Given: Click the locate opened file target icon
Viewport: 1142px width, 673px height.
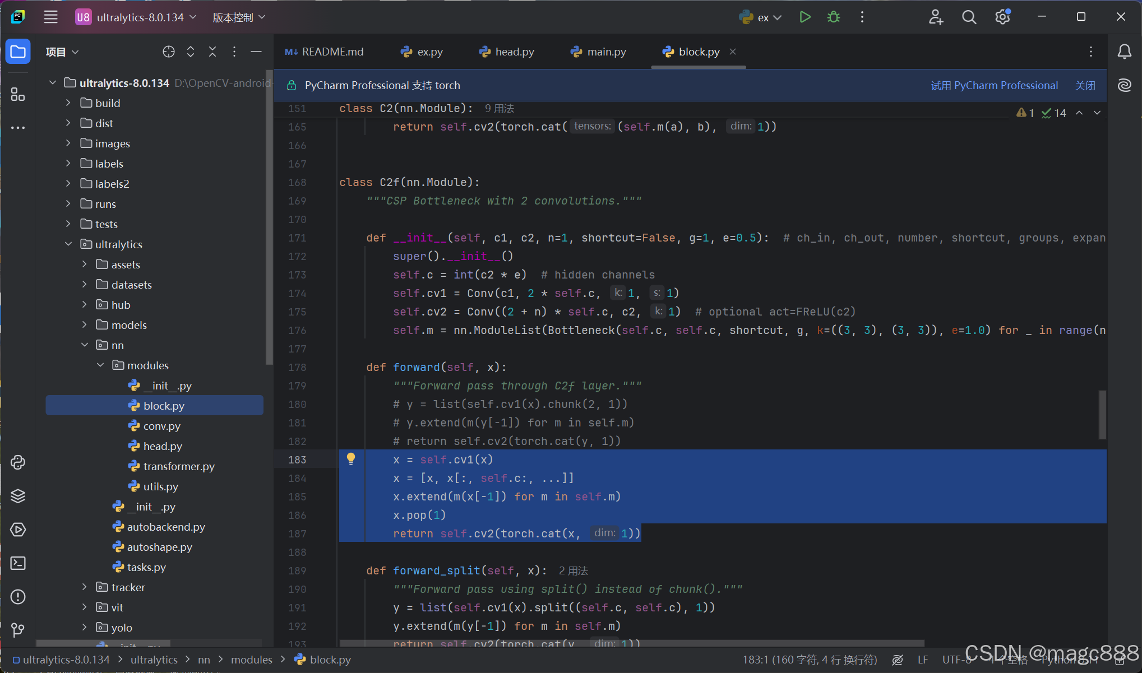Looking at the screenshot, I should point(168,52).
